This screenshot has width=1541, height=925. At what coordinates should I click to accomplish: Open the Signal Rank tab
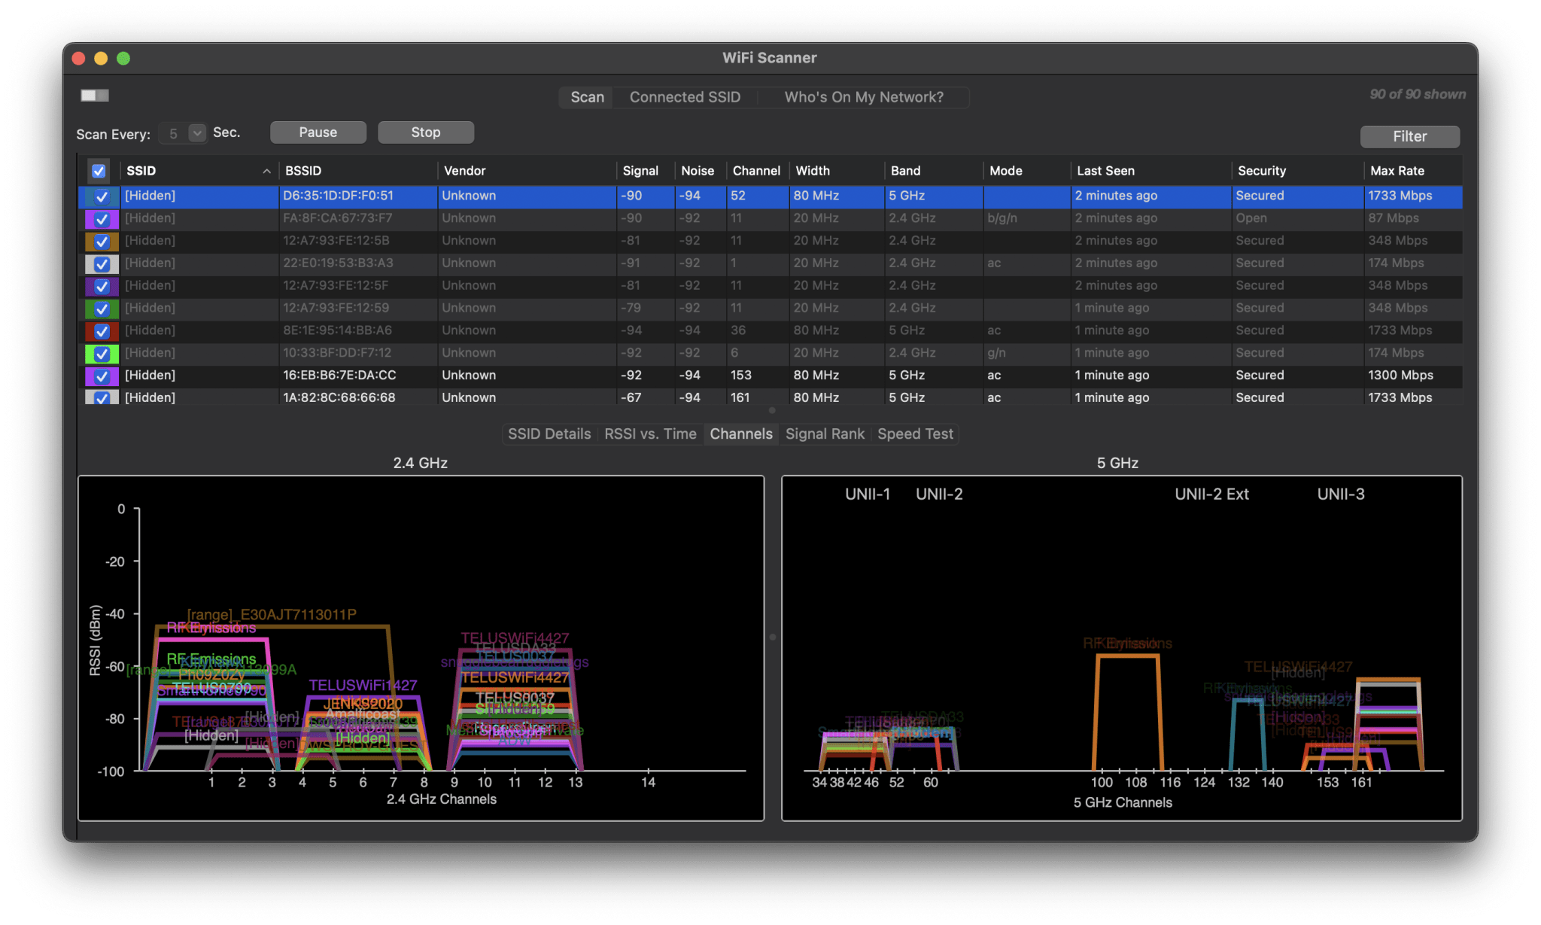[825, 434]
